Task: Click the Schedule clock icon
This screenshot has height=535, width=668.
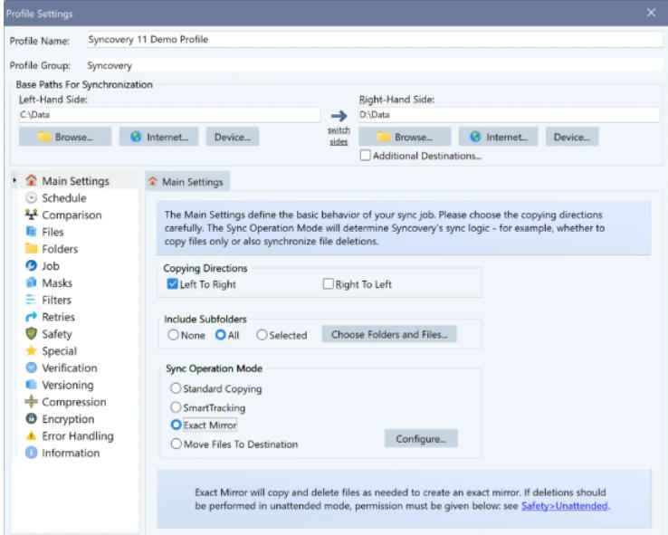Action: pyautogui.click(x=31, y=197)
